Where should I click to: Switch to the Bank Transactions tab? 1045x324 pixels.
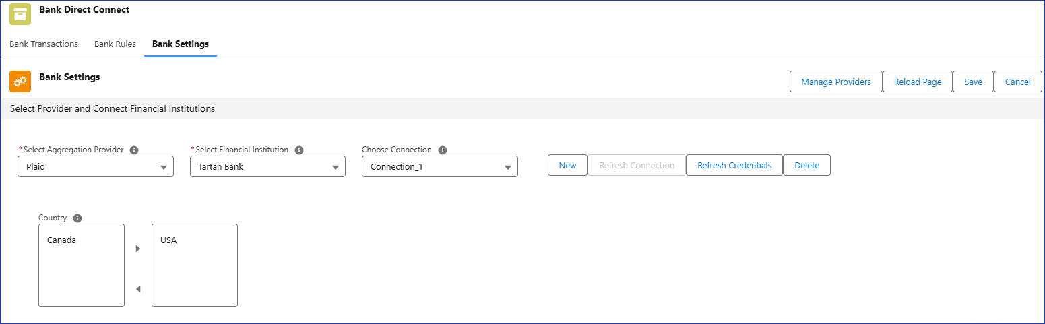[44, 44]
